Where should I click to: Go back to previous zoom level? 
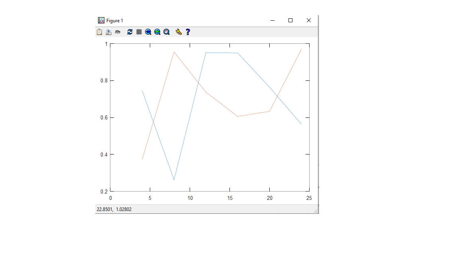coord(148,32)
